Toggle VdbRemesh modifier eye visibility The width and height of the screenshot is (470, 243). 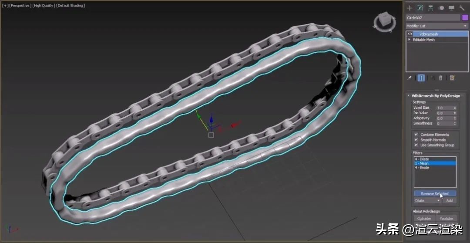click(410, 34)
